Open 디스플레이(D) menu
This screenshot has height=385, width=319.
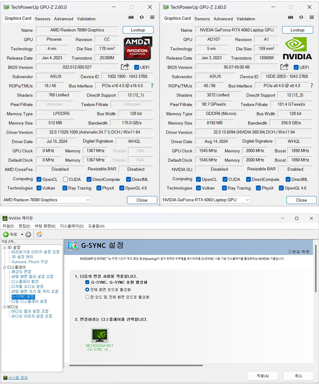(72, 226)
